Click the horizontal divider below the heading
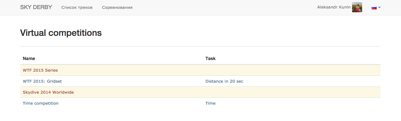This screenshot has width=401, height=121. click(200, 46)
